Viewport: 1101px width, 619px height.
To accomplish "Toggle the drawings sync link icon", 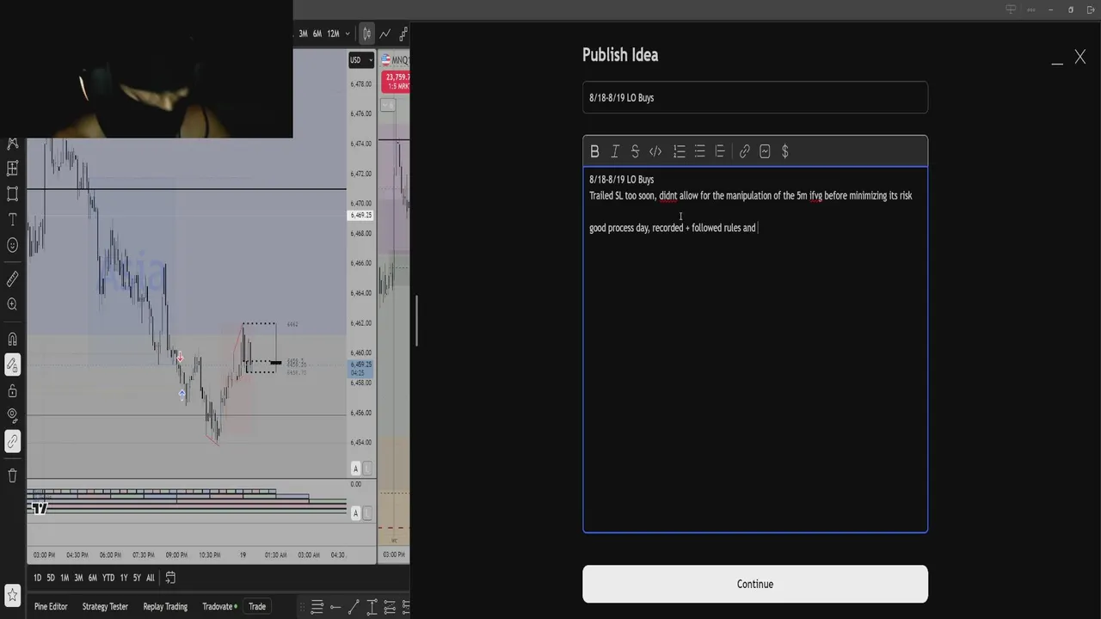I will (x=12, y=442).
